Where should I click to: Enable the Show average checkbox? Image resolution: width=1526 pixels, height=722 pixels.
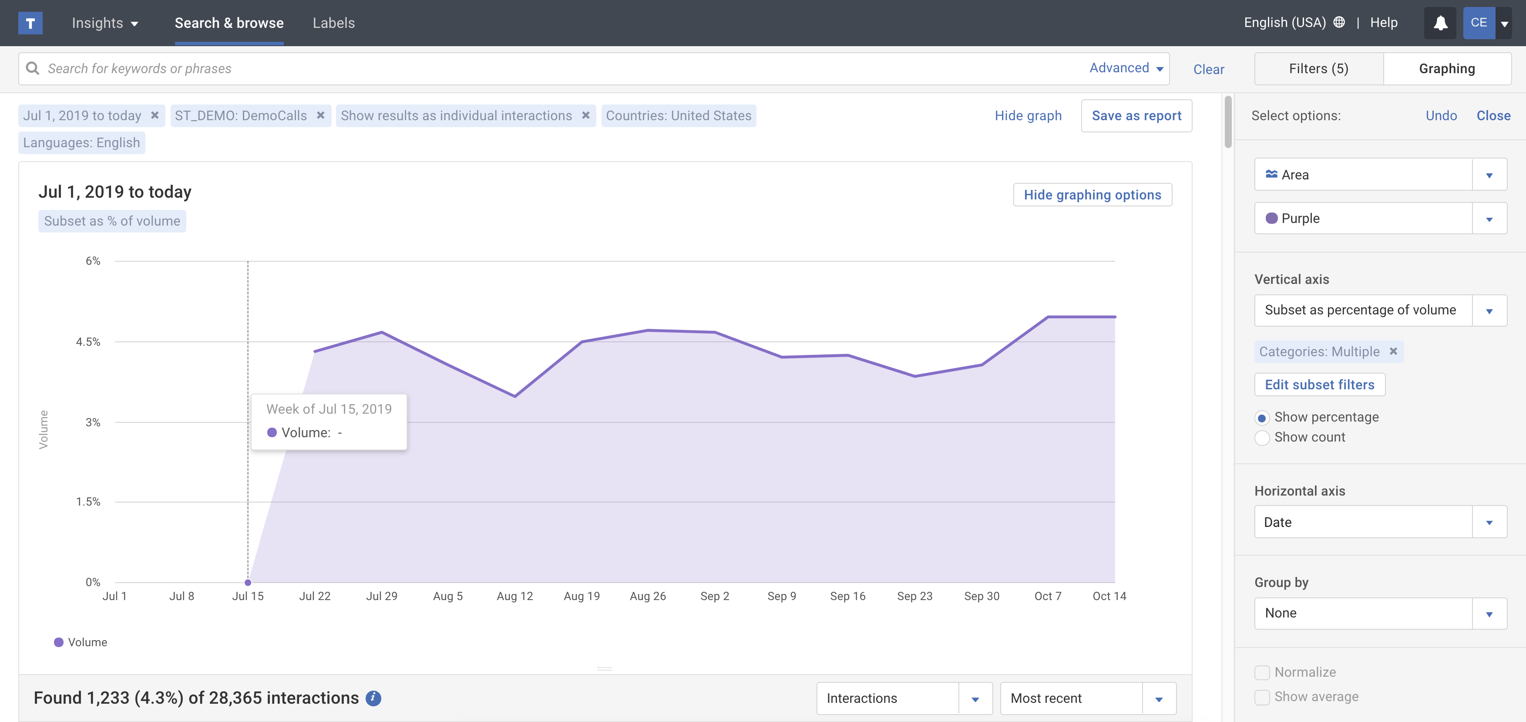coord(1262,697)
